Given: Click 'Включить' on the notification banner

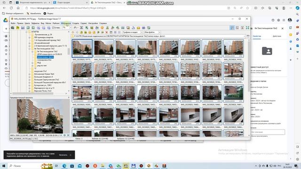Looking at the screenshot, I should [x=63, y=155].
